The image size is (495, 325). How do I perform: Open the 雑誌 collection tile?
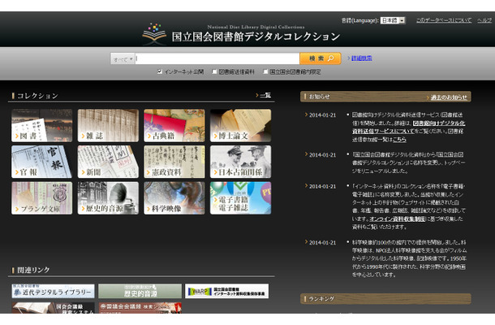108,125
